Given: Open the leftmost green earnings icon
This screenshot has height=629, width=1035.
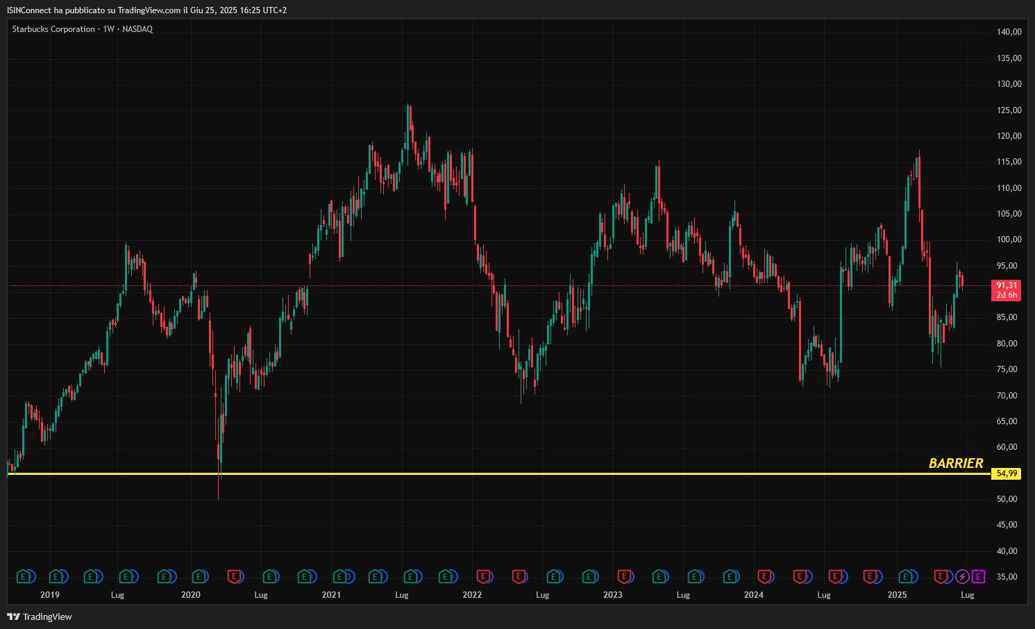Looking at the screenshot, I should 23,576.
